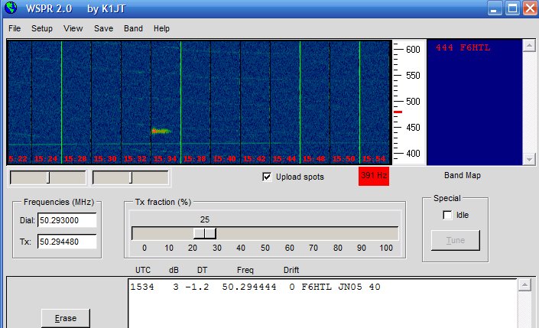Select F6HTL entry in Band Map
The height and width of the screenshot is (328, 539).
click(463, 47)
